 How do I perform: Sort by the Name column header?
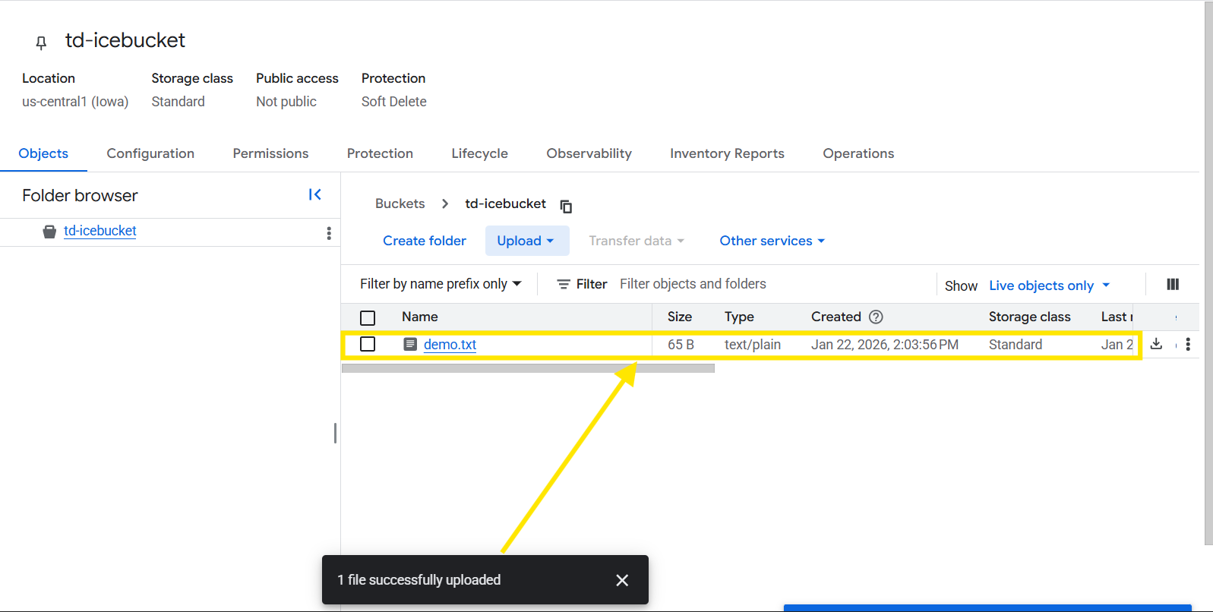coord(420,317)
